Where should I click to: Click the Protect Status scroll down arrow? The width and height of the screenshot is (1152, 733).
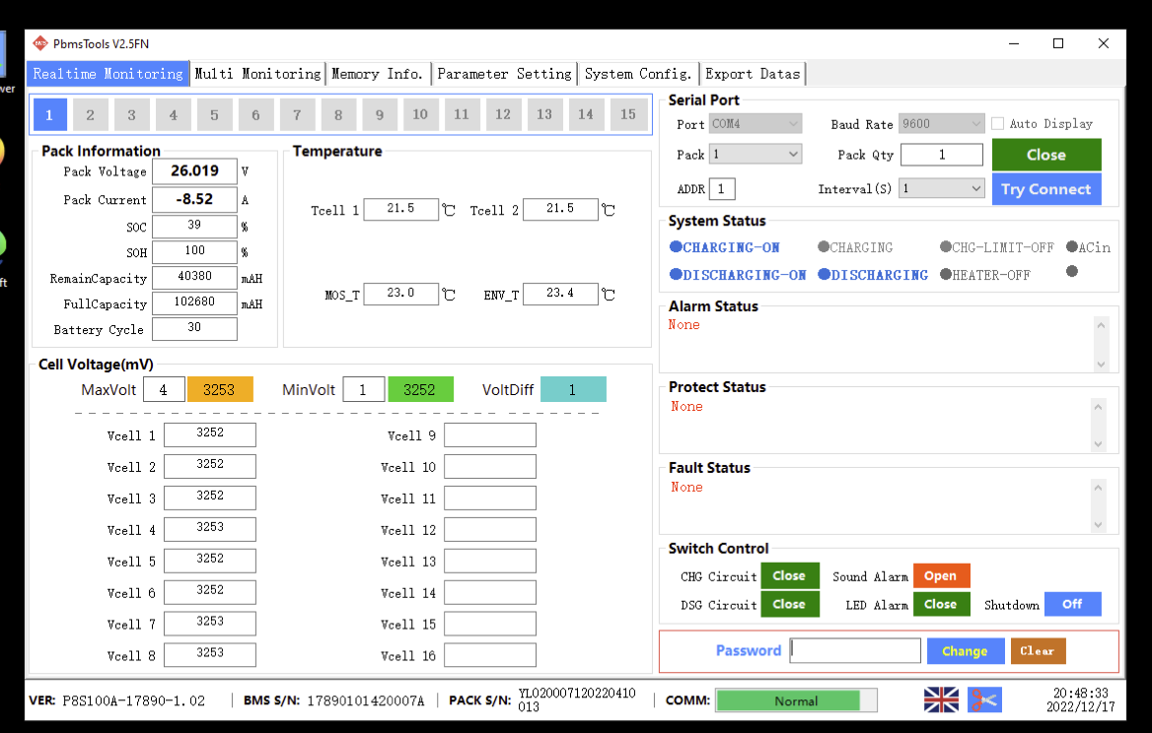1099,444
